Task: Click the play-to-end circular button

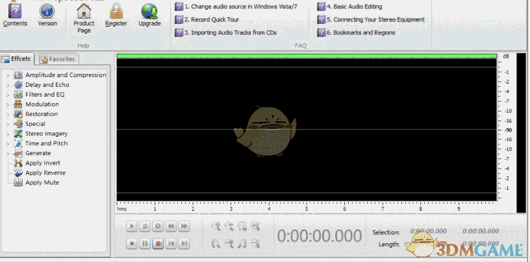Action: click(x=158, y=226)
